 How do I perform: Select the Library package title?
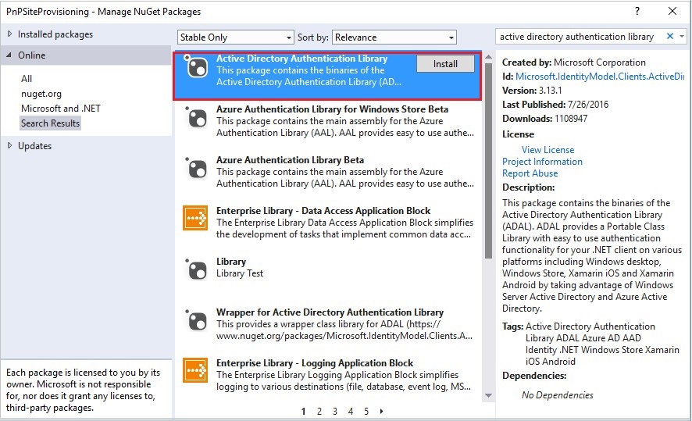[231, 261]
